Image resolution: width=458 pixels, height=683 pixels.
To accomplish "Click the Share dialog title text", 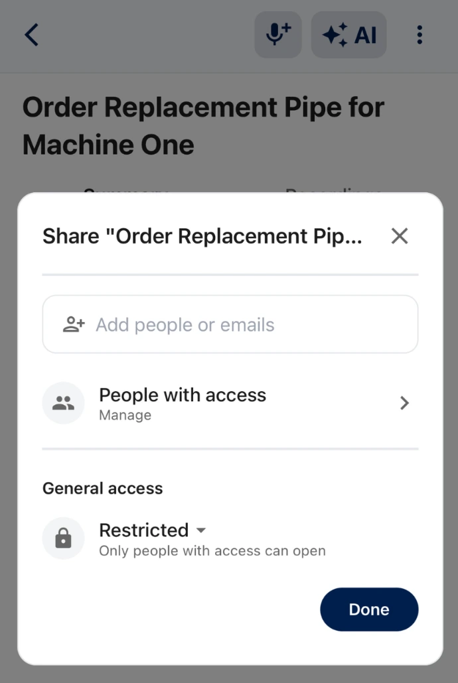I will (x=202, y=236).
